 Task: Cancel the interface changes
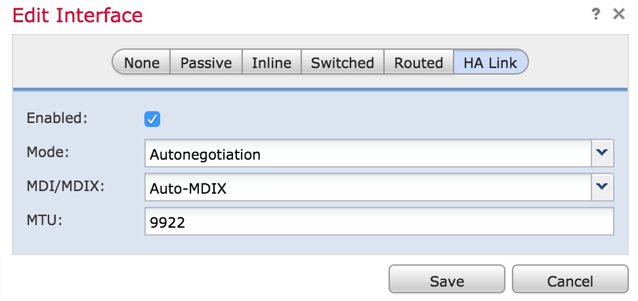570,280
